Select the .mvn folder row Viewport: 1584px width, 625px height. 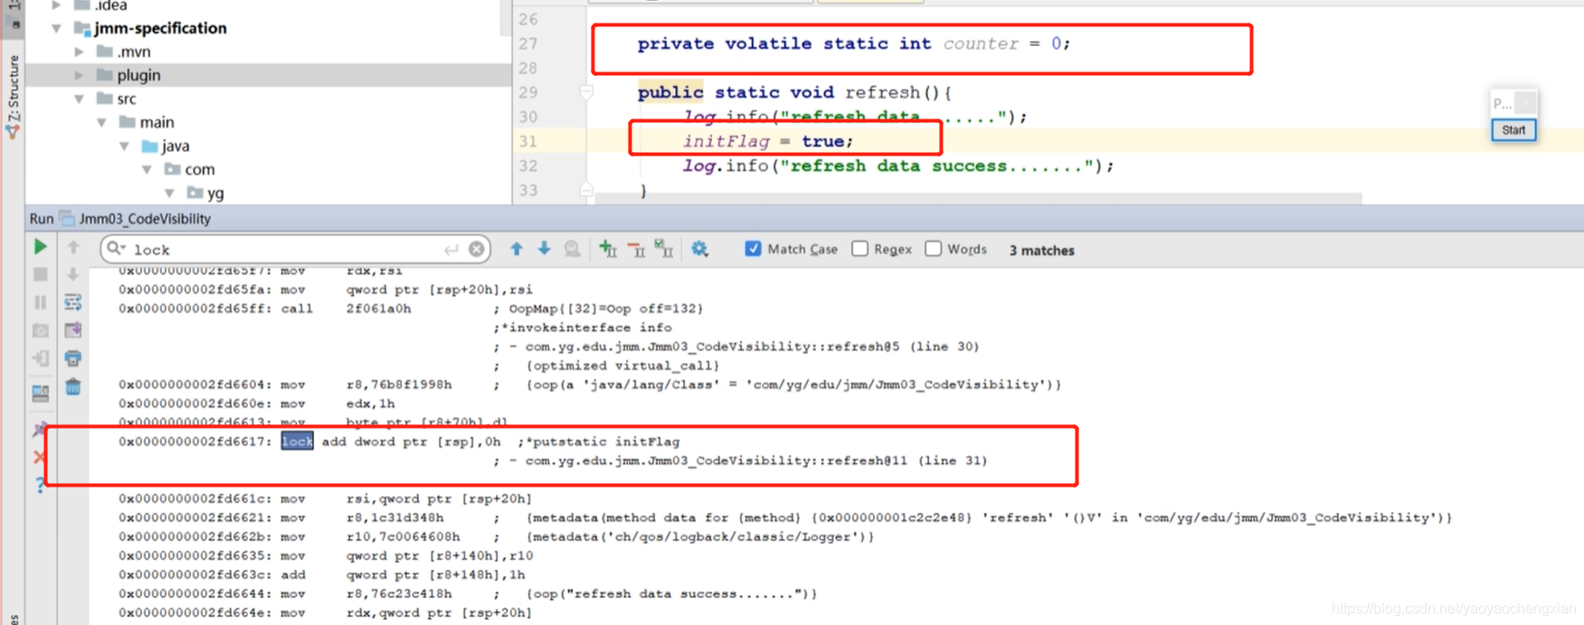click(269, 52)
